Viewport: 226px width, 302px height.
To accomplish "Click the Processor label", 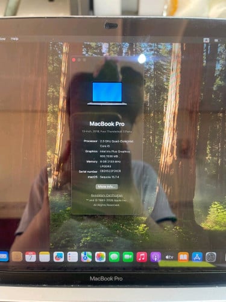I will click(90, 141).
